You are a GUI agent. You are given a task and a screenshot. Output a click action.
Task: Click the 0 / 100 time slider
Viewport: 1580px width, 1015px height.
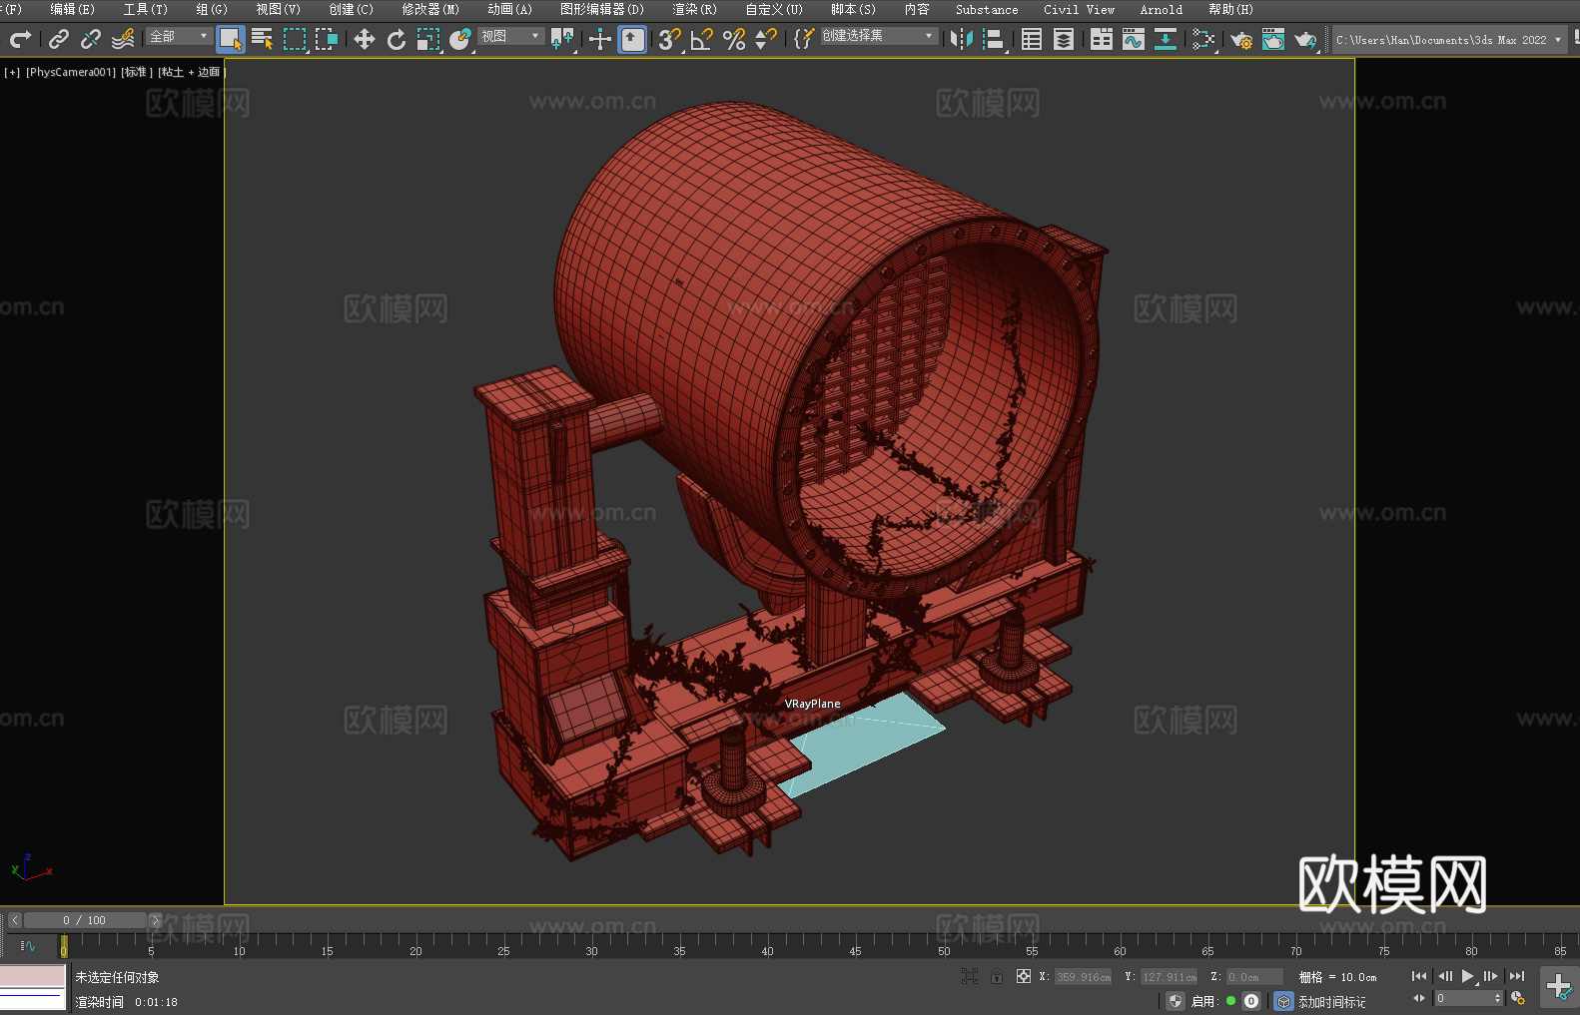click(x=85, y=920)
